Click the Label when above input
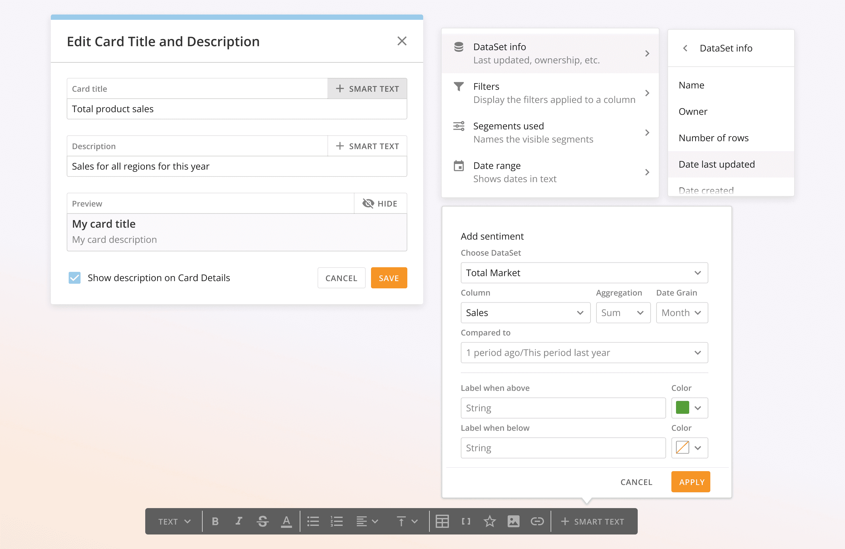845x549 pixels. point(563,408)
